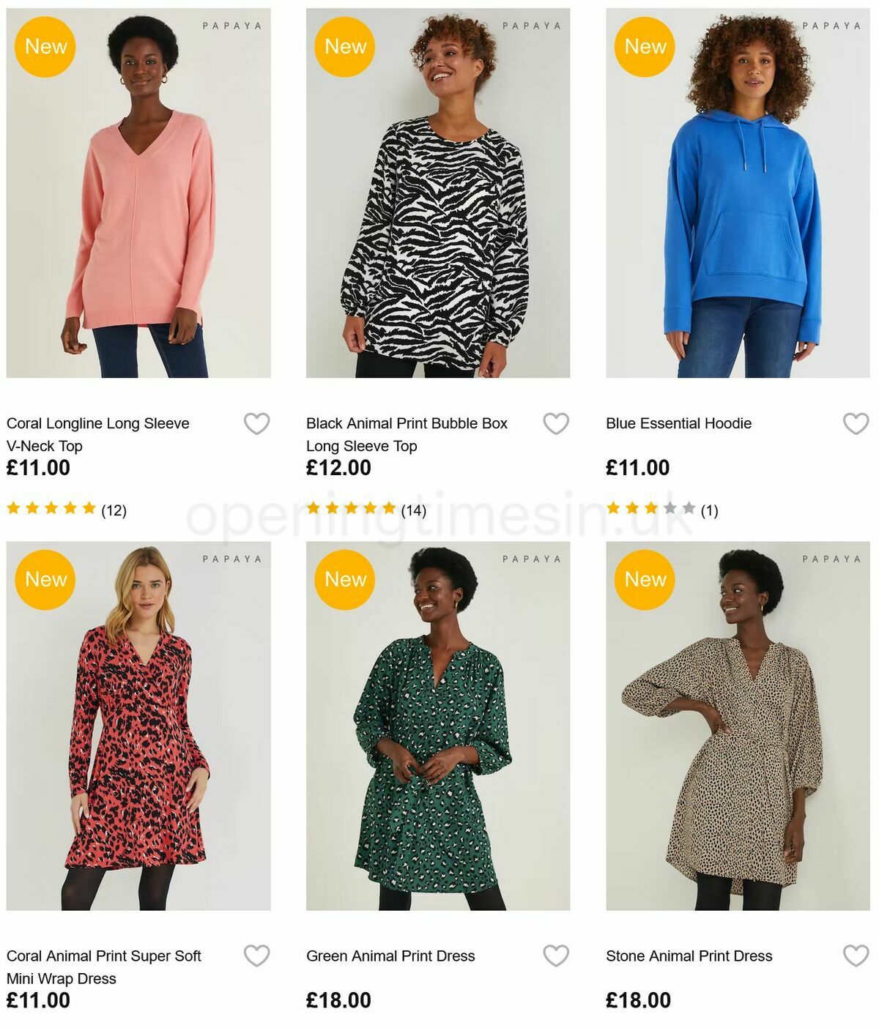The height and width of the screenshot is (1028, 879).
Task: Click the heart icon for Black Animal Print Bubble Box Top
Action: pyautogui.click(x=556, y=422)
